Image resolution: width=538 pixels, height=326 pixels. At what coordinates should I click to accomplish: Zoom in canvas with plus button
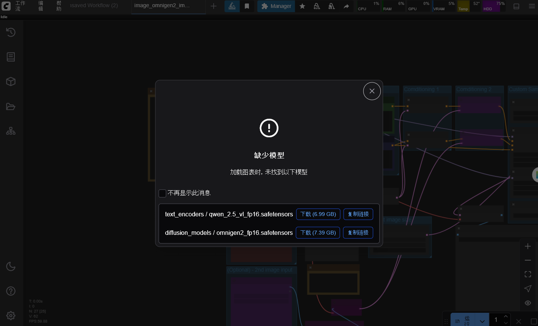click(528, 246)
